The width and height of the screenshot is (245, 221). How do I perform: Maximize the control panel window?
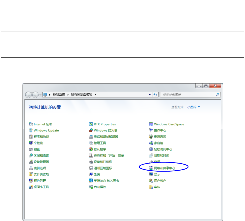(206, 86)
